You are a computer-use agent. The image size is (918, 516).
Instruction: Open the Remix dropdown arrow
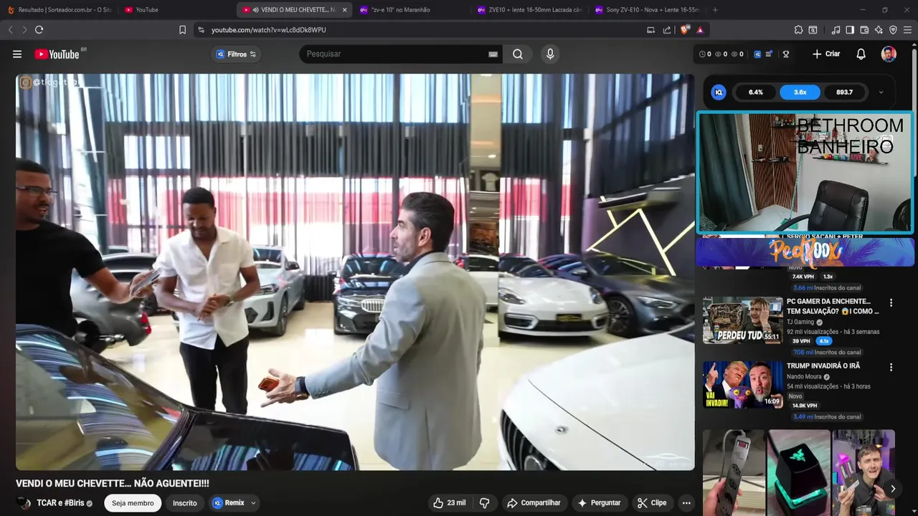(253, 503)
